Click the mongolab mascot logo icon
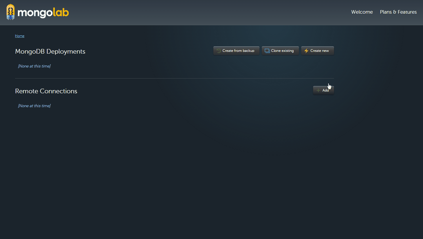This screenshot has height=239, width=423. 11,12
